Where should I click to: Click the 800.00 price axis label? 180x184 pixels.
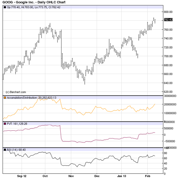pyautogui.click(x=168, y=12)
